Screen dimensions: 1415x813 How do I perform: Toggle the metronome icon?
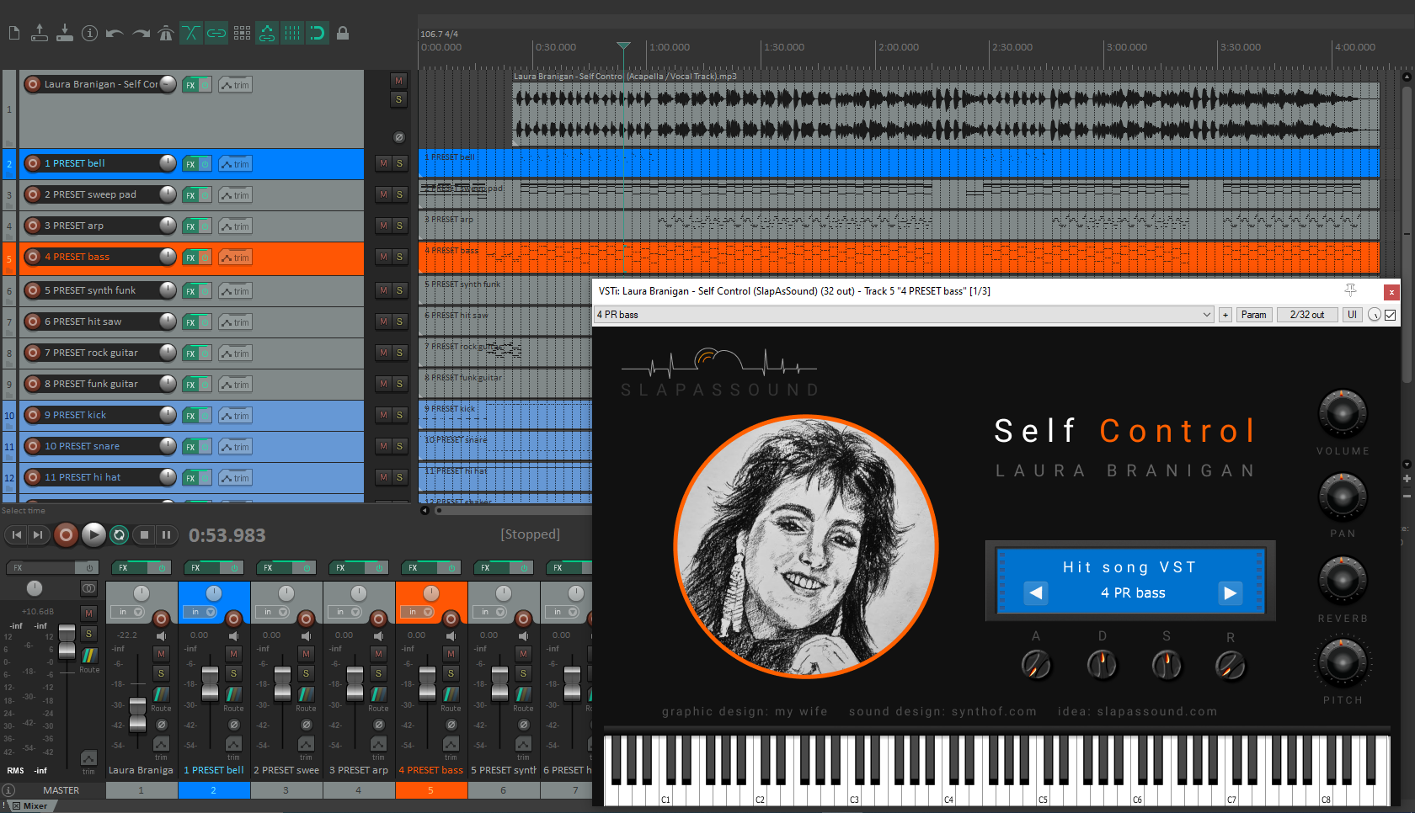[166, 33]
